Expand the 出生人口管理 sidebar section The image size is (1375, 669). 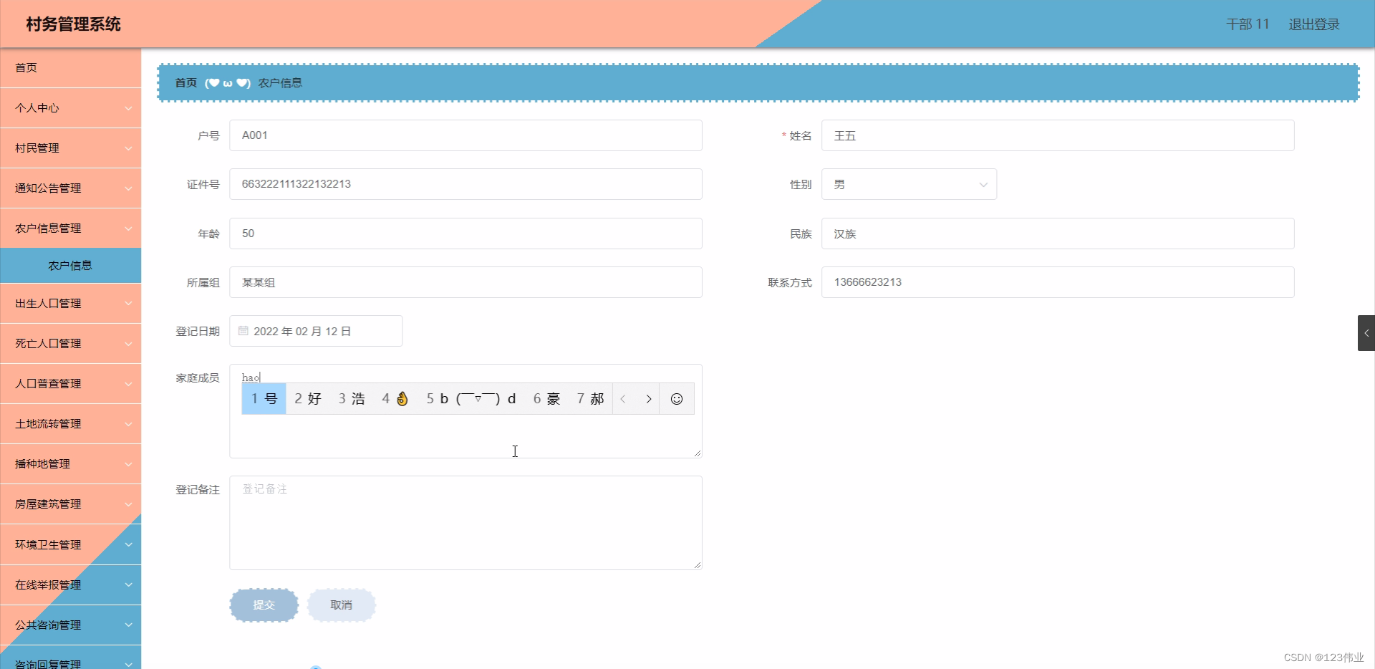pyautogui.click(x=70, y=303)
